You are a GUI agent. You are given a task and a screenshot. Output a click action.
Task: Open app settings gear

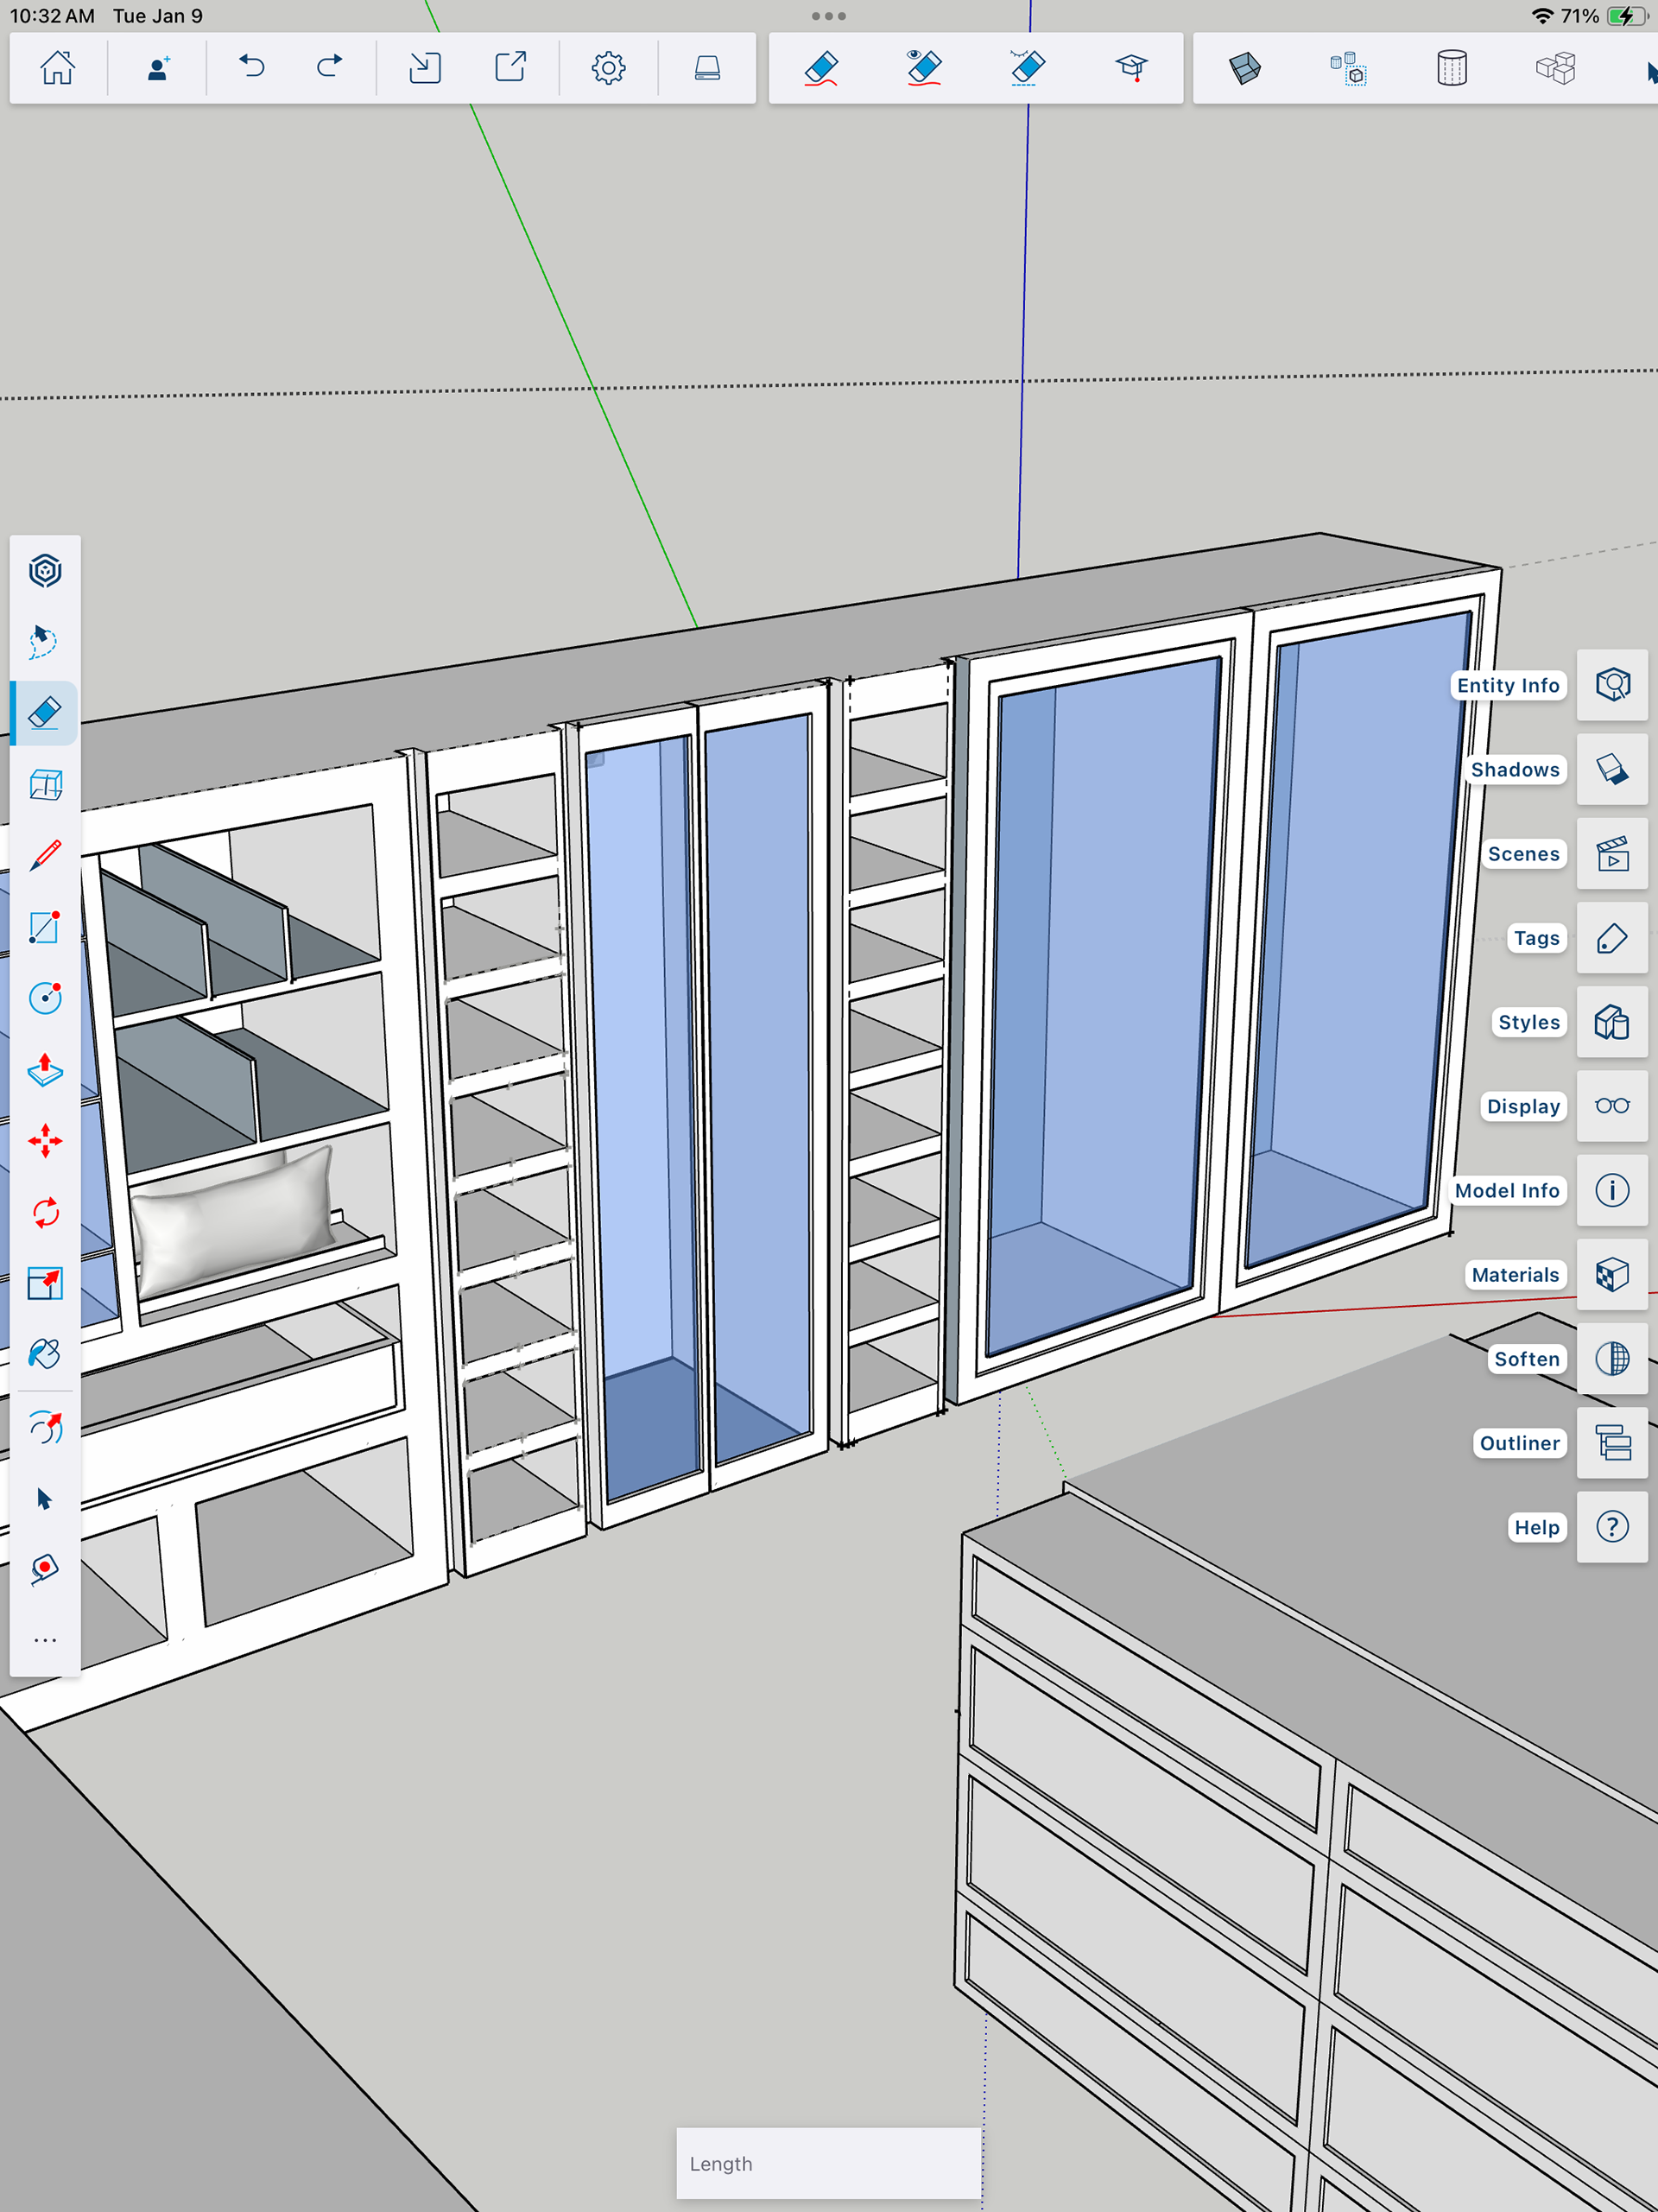pyautogui.click(x=608, y=68)
